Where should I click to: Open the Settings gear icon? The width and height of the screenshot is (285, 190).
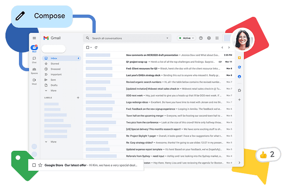(x=209, y=38)
